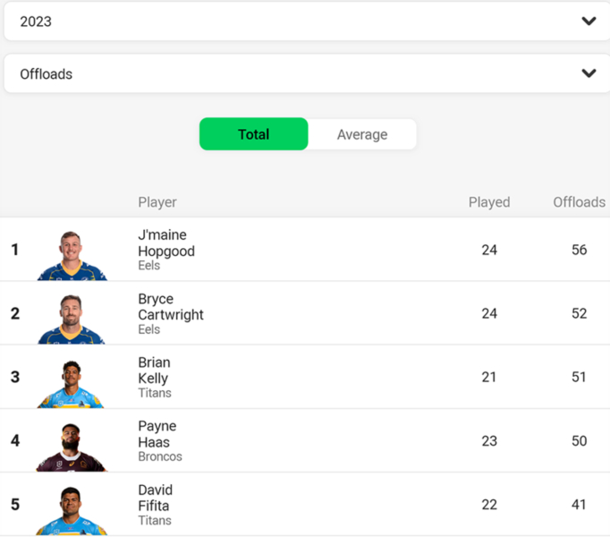Switch to the Average view
Viewport: 610px width, 537px height.
click(362, 134)
